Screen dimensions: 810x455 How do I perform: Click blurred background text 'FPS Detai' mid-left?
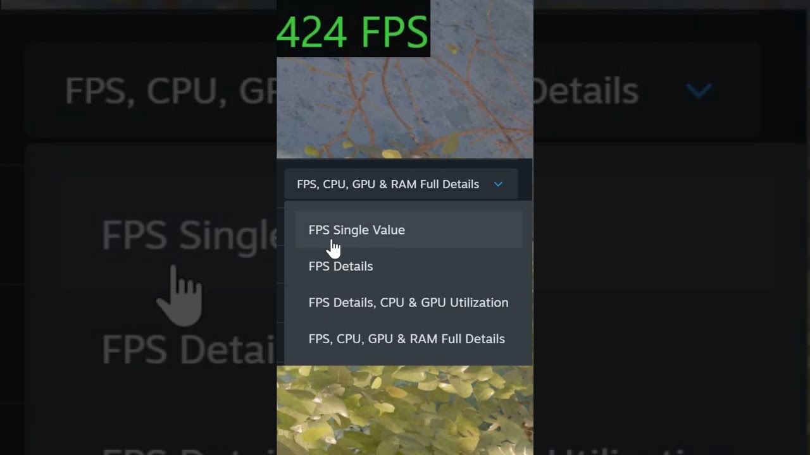[x=189, y=349]
